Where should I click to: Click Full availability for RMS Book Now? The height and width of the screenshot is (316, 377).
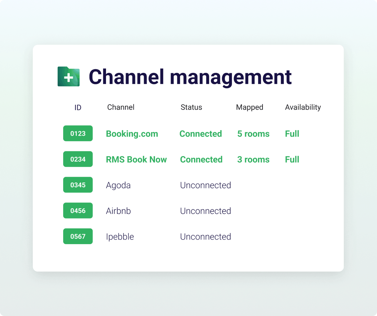click(x=292, y=160)
